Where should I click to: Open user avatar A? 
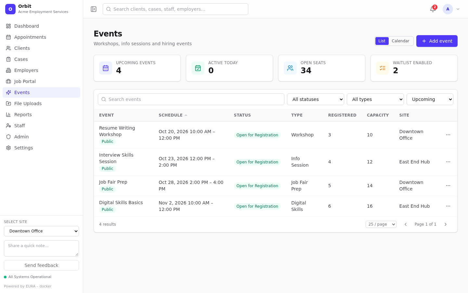click(x=448, y=9)
